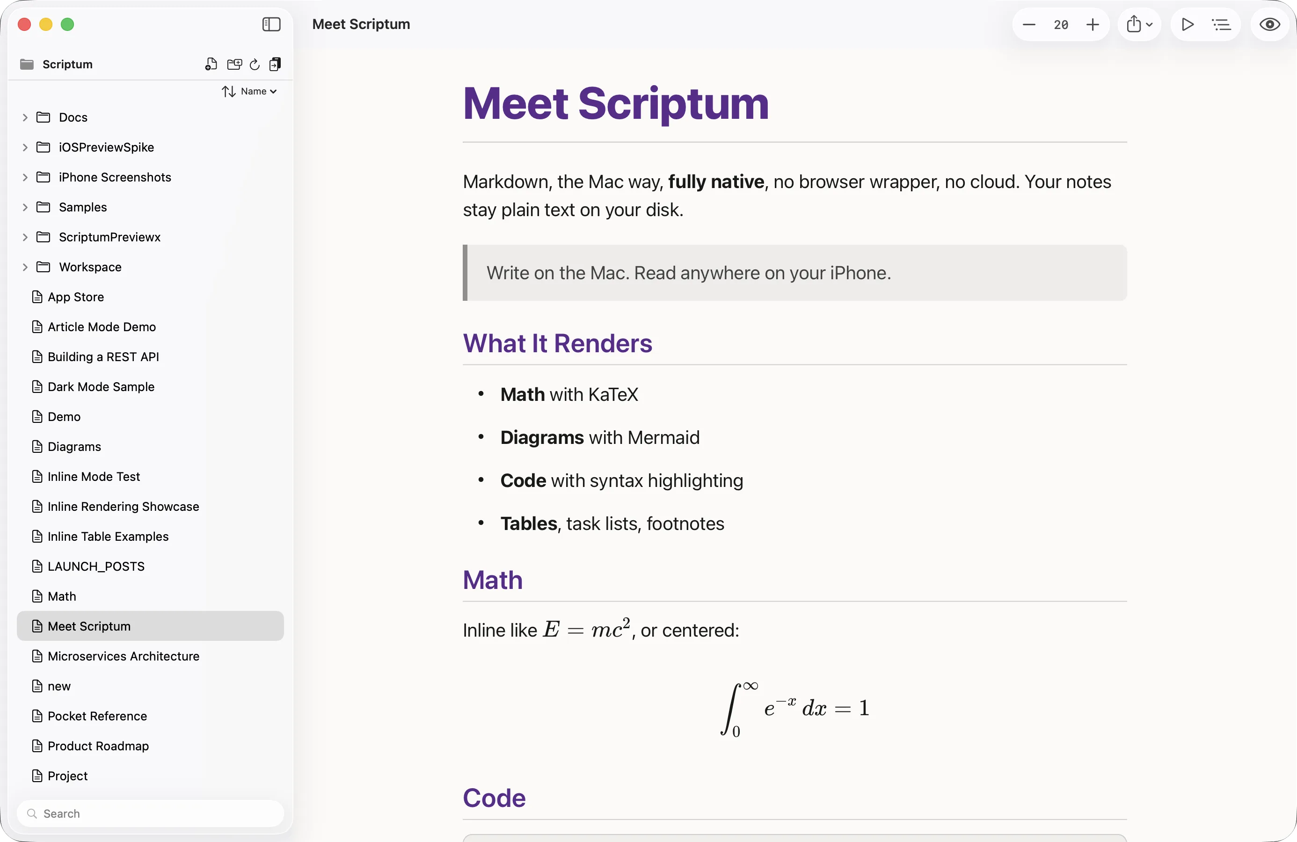
Task: Open Pocket Reference document
Action: click(x=150, y=717)
